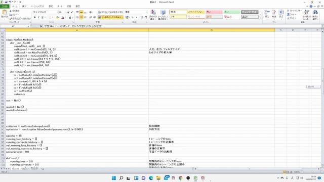Viewport: 324px width, 182px height.
Task: Toggle Bold formatting
Action: pos(34,18)
